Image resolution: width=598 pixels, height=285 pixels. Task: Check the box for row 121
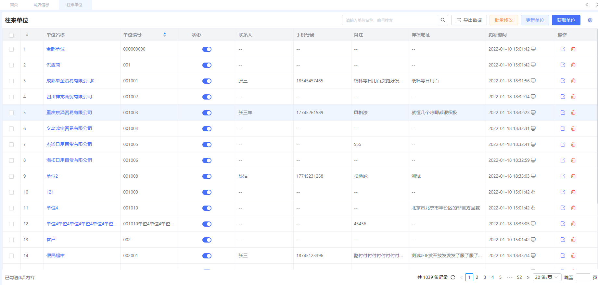[11, 192]
